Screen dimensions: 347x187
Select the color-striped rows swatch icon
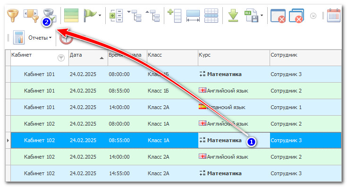(71, 16)
